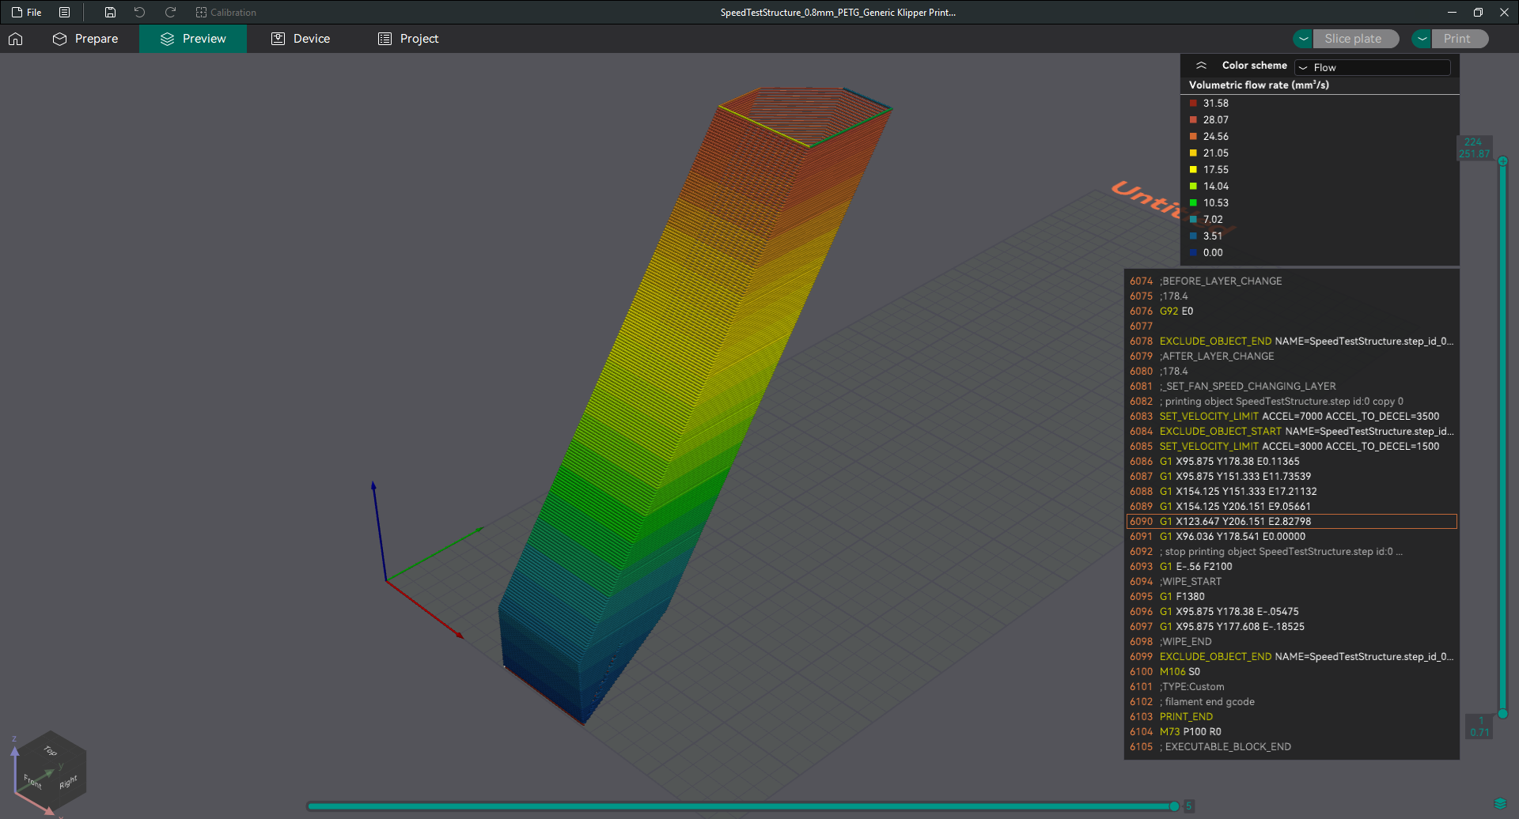Image resolution: width=1519 pixels, height=819 pixels.
Task: Expand the Print dropdown arrow
Action: click(1422, 39)
